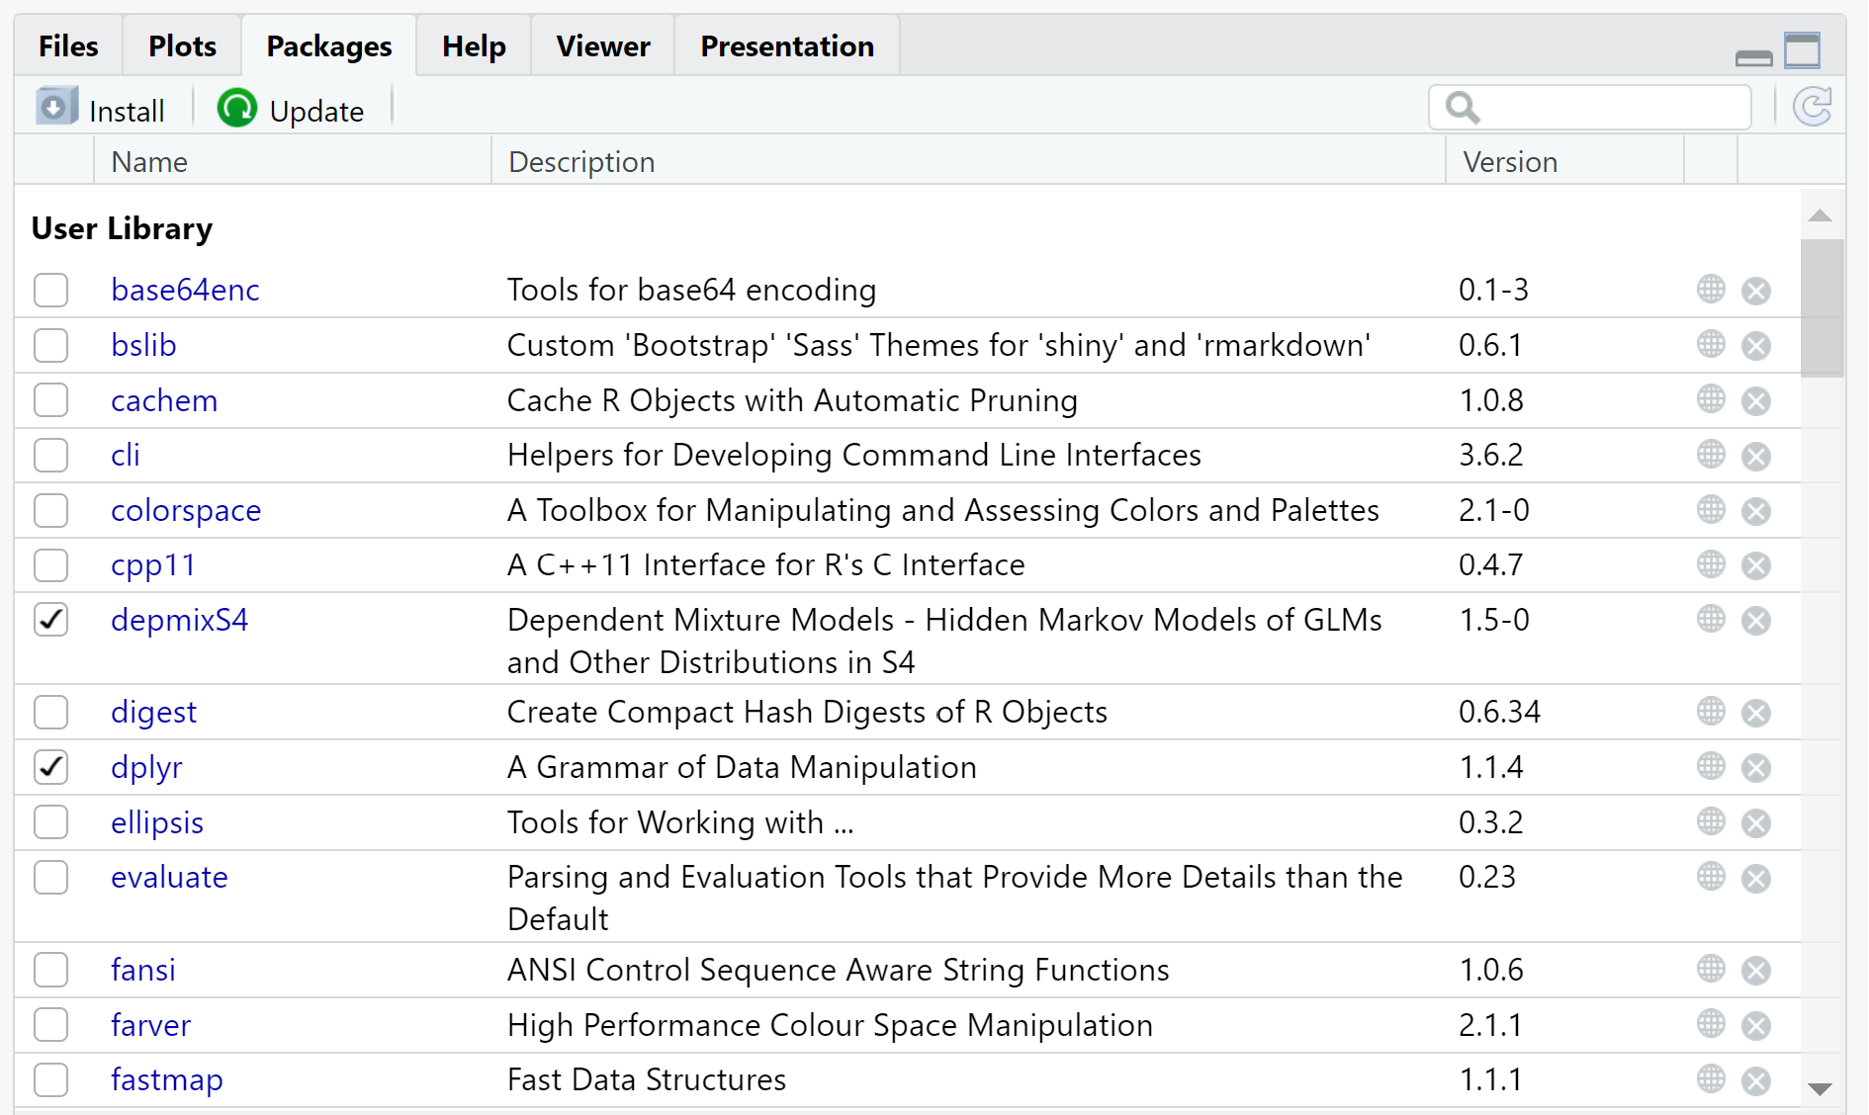This screenshot has height=1115, width=1869.
Task: Unload dplyr using its checkbox
Action: pos(51,767)
